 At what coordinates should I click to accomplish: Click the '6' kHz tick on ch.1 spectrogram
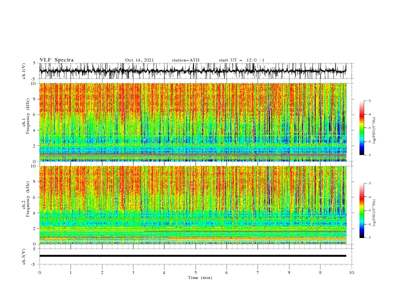click(x=34, y=114)
